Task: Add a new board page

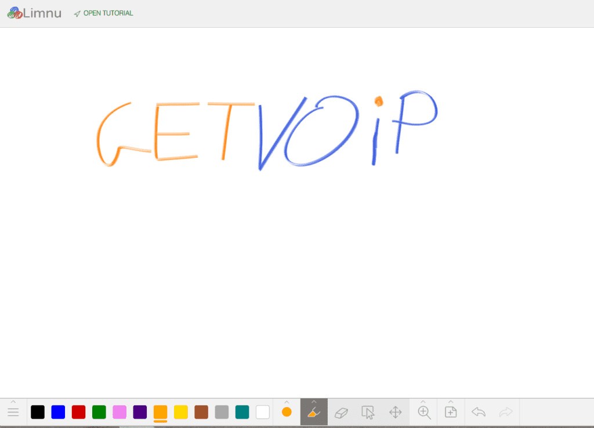Action: point(451,412)
